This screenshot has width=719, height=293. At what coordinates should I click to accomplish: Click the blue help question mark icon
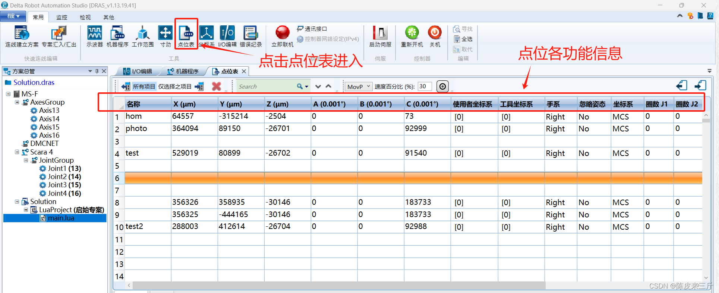[x=710, y=16]
